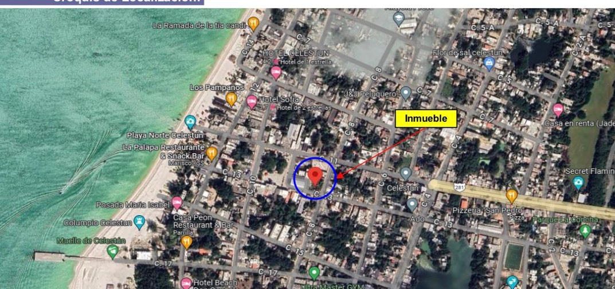Select the Ultra Master GYM green pin
This screenshot has width=615, height=289.
click(x=314, y=273)
